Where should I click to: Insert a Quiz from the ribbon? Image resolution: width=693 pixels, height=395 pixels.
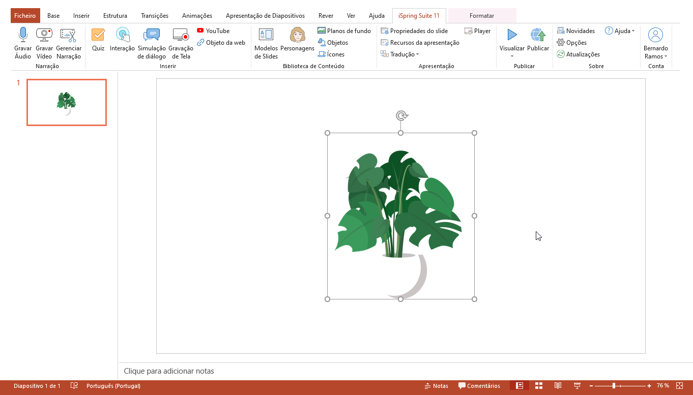pos(98,35)
